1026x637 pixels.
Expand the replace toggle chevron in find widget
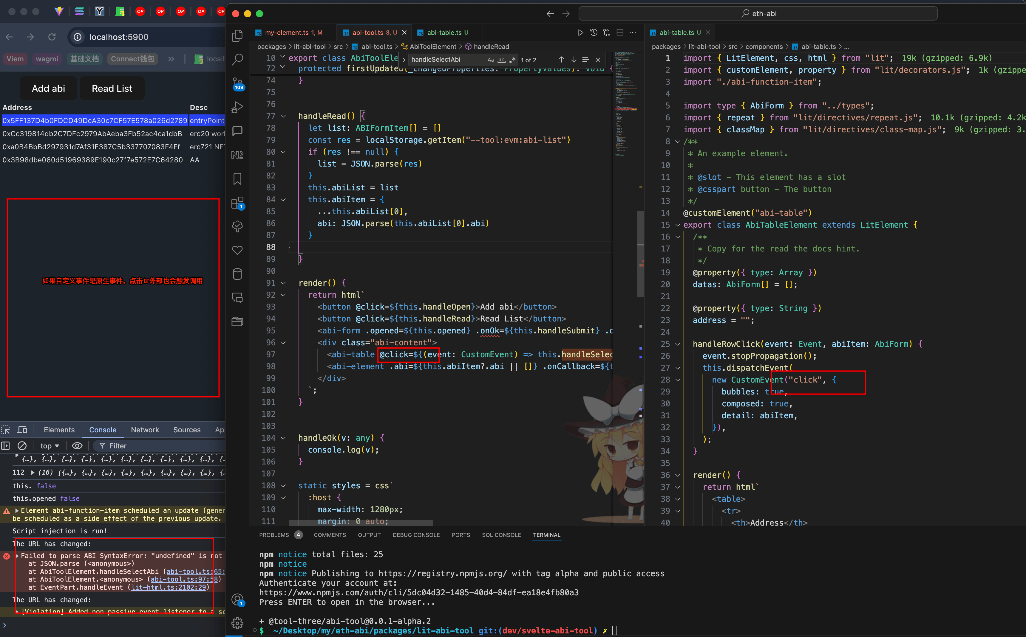tap(404, 60)
